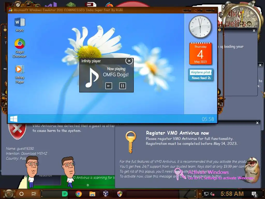Click the emulator window's title bar app icon

tap(10, 10)
